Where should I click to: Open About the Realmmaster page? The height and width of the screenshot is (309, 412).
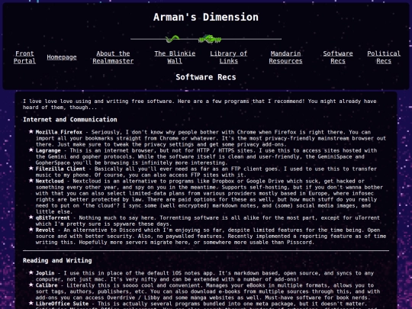pos(113,57)
